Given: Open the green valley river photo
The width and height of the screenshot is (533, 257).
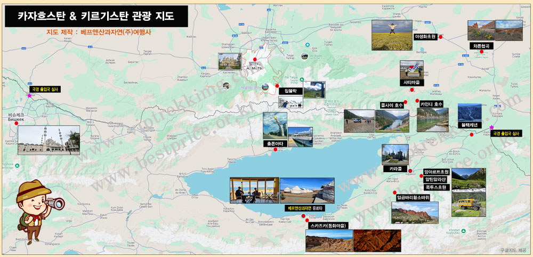Looking at the screenshot, I should 469,180.
